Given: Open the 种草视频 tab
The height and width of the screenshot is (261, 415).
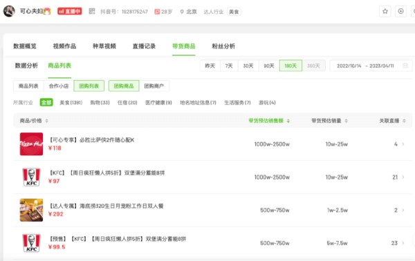Looking at the screenshot, I should pos(104,46).
